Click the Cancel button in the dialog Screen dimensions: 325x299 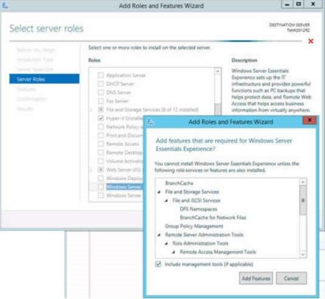coord(291,278)
